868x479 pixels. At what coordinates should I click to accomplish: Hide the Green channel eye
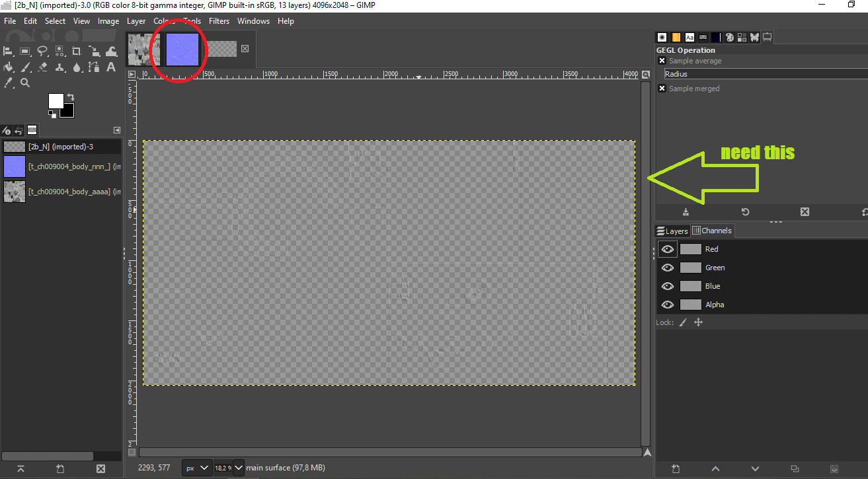tap(668, 268)
